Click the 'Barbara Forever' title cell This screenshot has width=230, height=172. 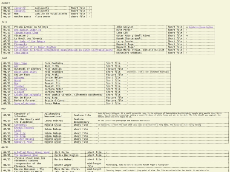(25, 100)
